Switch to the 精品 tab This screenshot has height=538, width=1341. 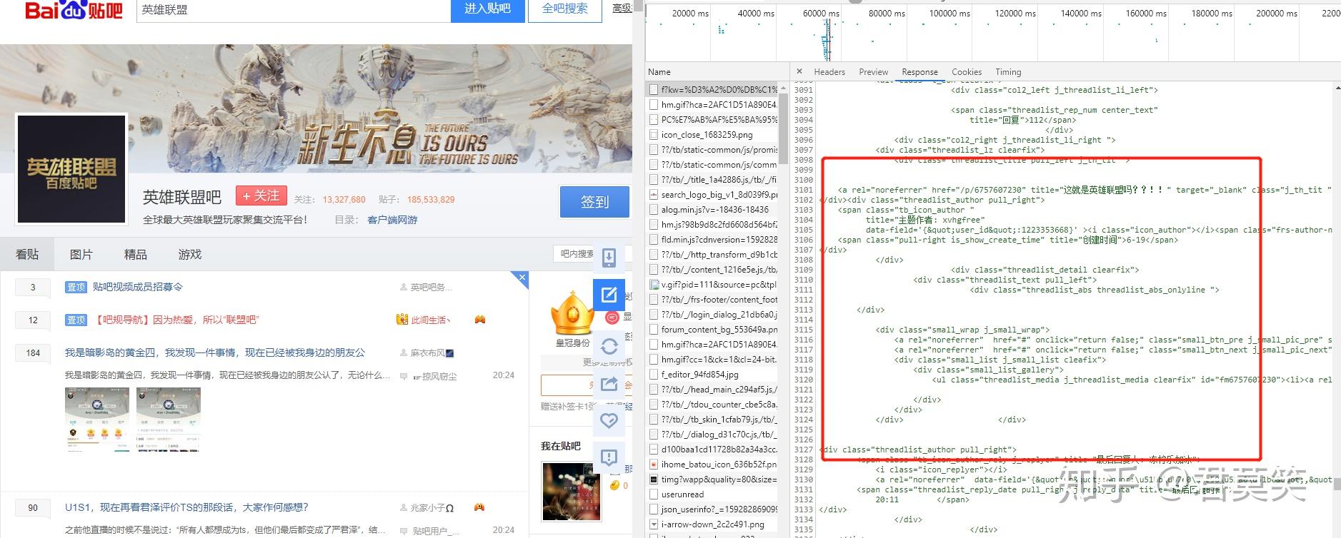pos(135,254)
